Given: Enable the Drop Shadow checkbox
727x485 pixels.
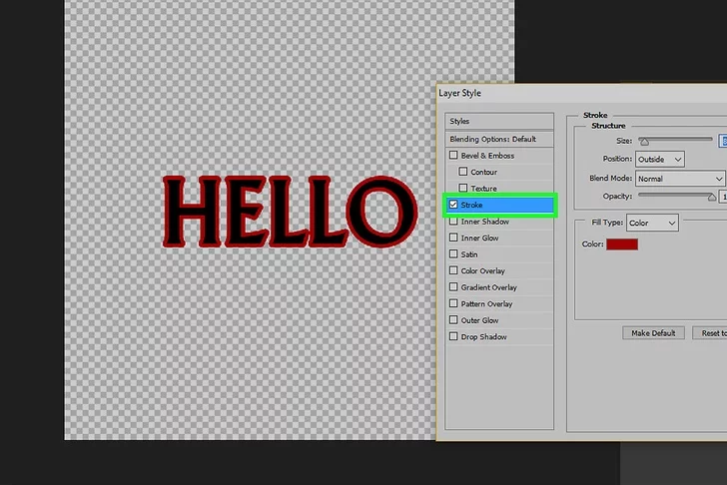Looking at the screenshot, I should (454, 337).
